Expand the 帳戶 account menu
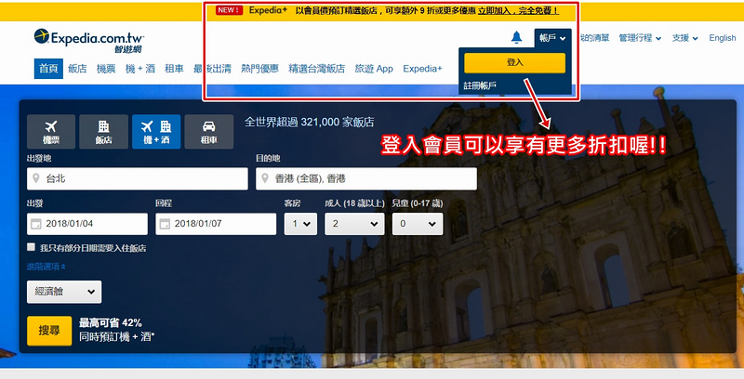 point(552,38)
